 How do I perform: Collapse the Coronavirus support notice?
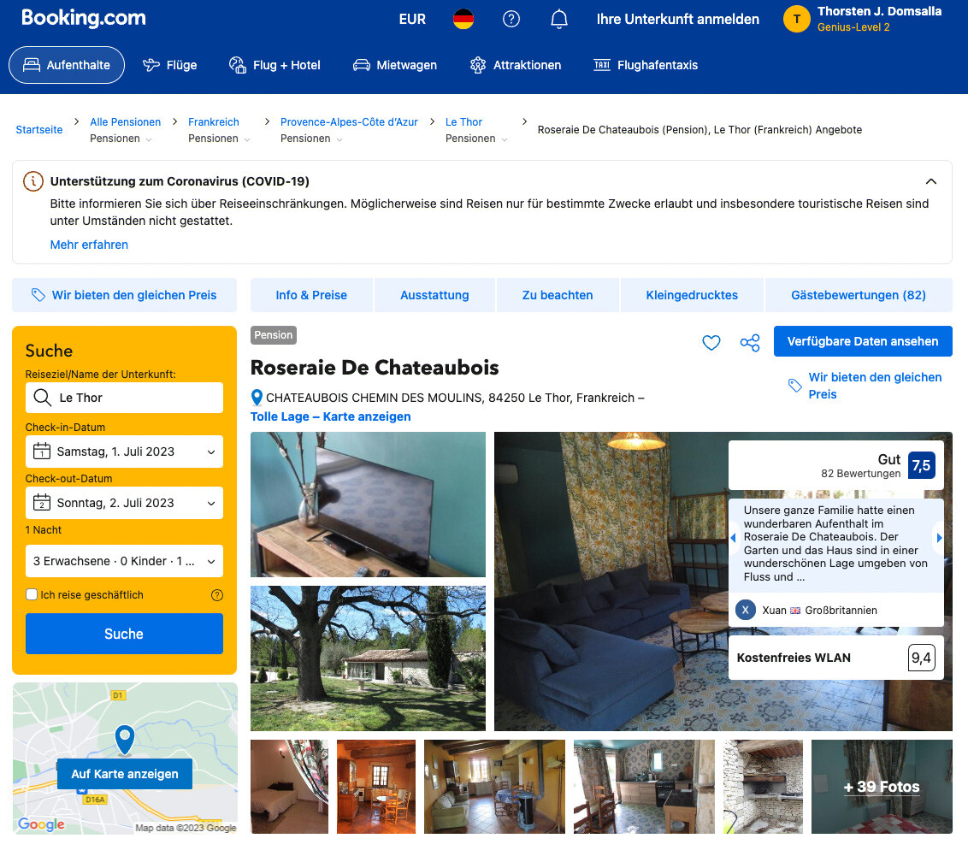[x=931, y=180]
